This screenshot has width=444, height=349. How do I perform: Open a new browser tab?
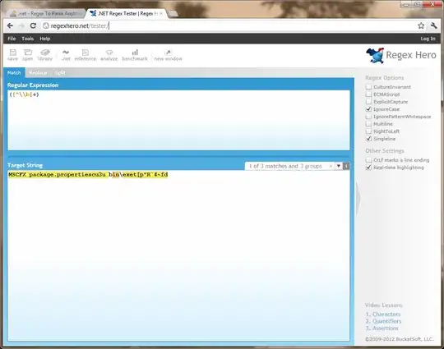173,14
